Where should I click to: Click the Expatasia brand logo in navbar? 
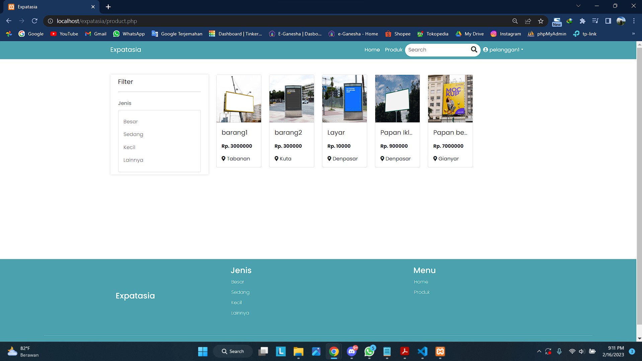click(x=126, y=50)
